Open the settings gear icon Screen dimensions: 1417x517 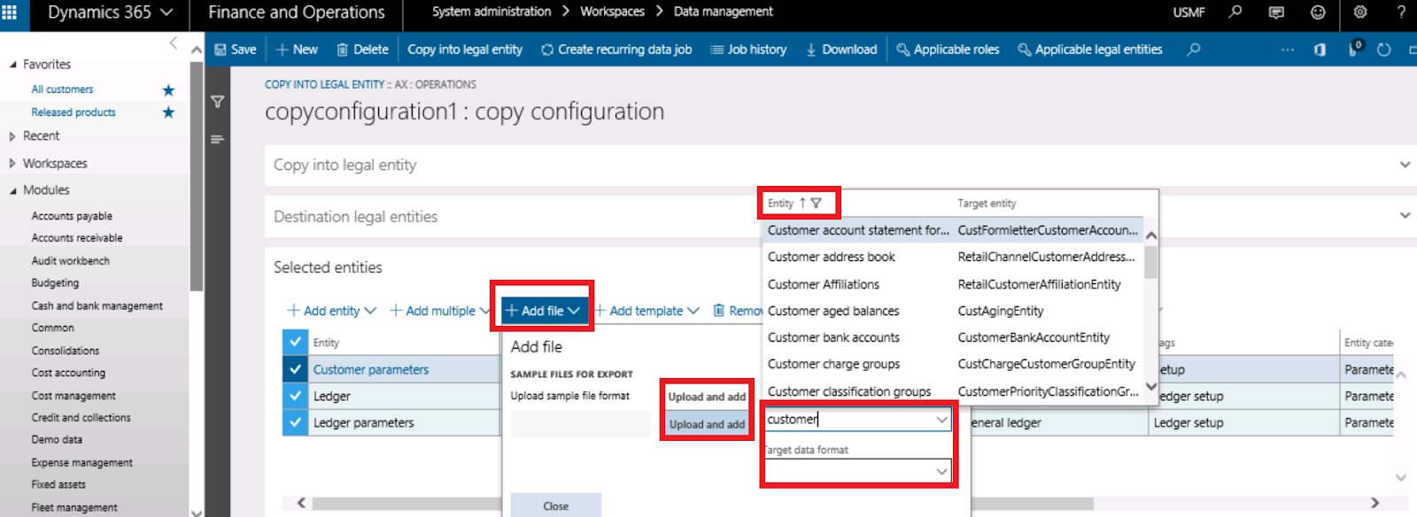[x=1360, y=12]
